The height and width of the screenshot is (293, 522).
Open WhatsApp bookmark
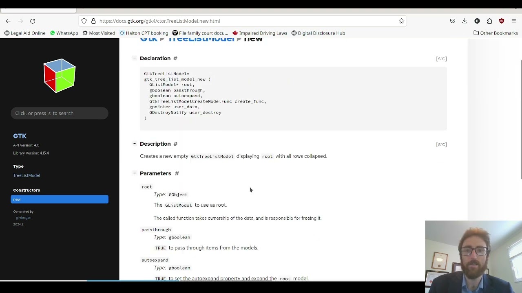pos(64,33)
